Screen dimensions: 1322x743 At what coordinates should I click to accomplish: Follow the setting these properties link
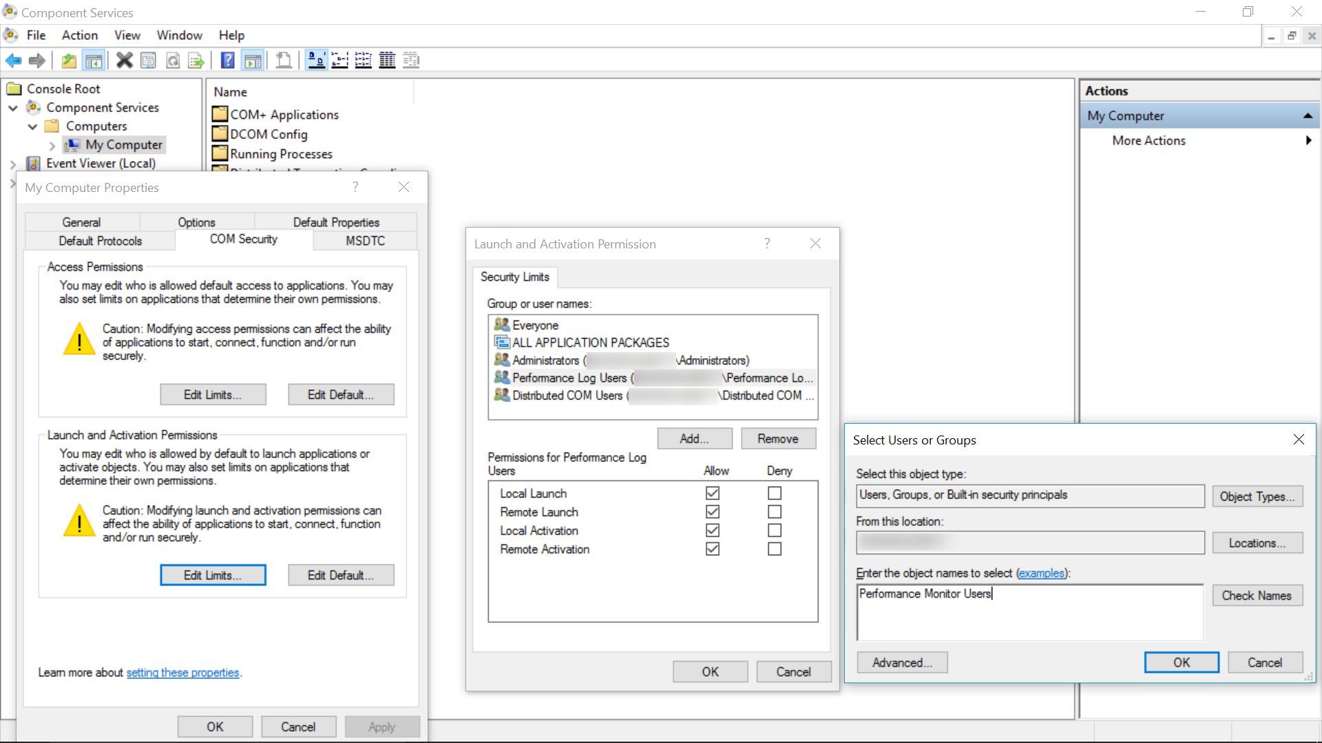pyautogui.click(x=182, y=672)
